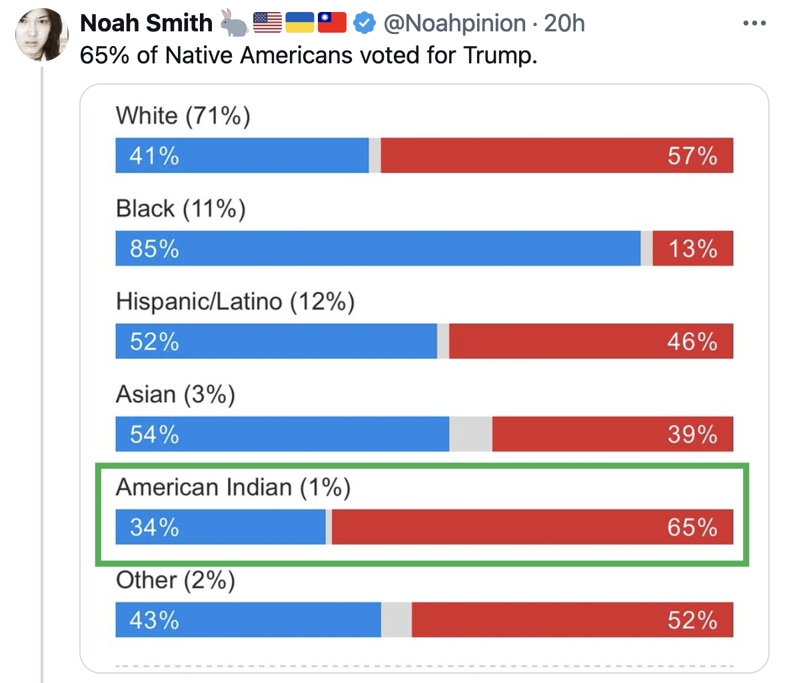The width and height of the screenshot is (785, 683).
Task: Click the Taiwan flag emoji
Action: click(x=332, y=23)
